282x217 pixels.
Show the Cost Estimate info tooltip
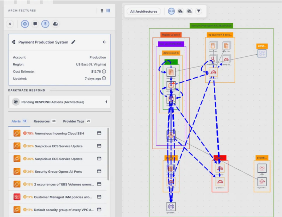click(104, 71)
